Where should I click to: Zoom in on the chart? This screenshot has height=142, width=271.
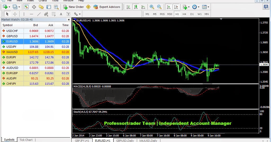point(152,7)
